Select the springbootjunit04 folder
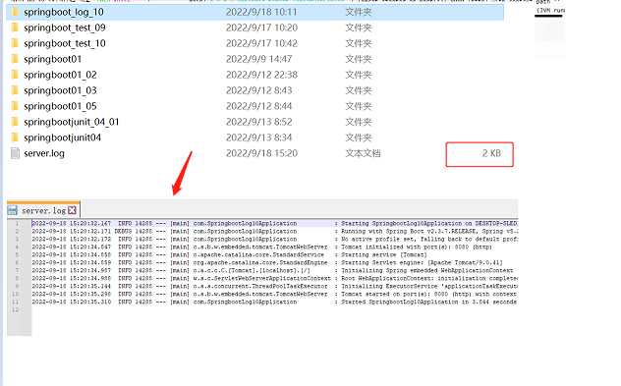Image resolution: width=621 pixels, height=386 pixels. click(62, 138)
